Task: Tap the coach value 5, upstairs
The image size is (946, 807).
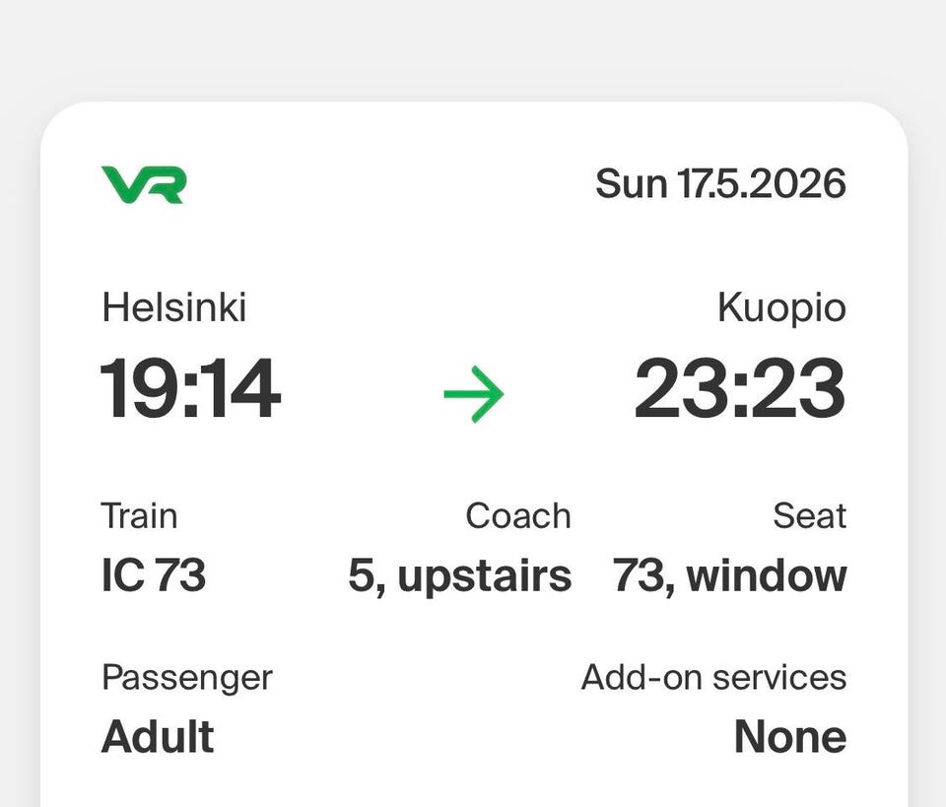Action: pyautogui.click(x=459, y=576)
